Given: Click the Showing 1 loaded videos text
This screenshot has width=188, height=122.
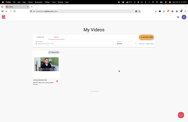Looking at the screenshot, I should [x=146, y=44].
